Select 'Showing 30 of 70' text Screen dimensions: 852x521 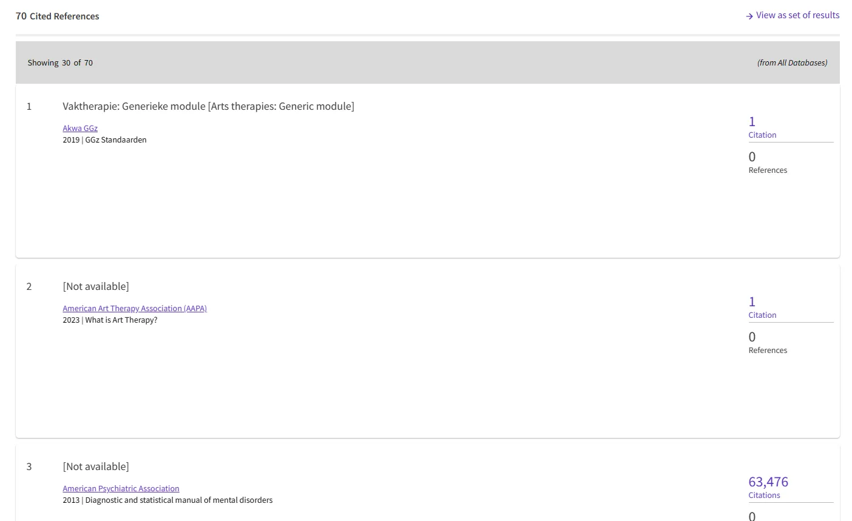pyautogui.click(x=60, y=62)
